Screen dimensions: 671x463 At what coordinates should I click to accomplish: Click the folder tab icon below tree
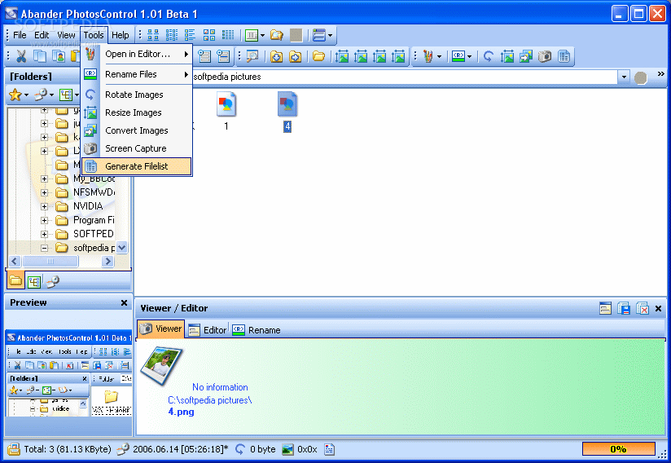click(x=15, y=281)
